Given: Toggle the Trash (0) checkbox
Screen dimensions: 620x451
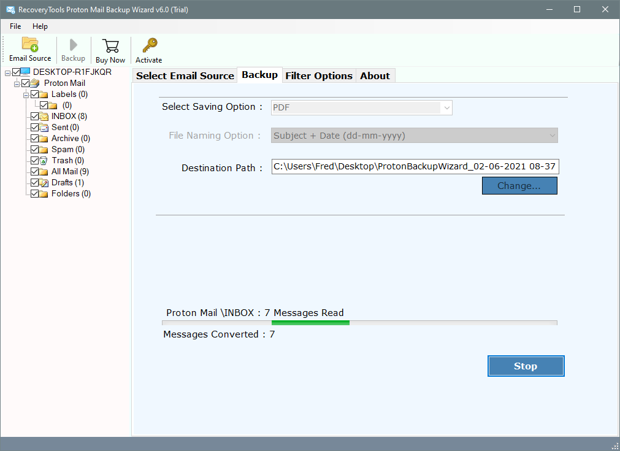Looking at the screenshot, I should pos(35,161).
